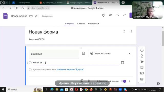The image size is (164, 92).
Task: Open the Google Формы – беспл browser tab
Action: (x=78, y=3)
